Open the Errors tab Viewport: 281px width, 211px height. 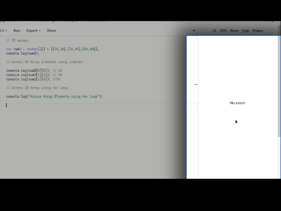pos(234,30)
